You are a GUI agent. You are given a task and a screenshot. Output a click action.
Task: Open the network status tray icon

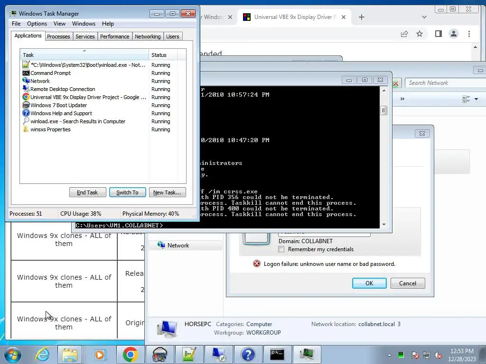pos(427,355)
